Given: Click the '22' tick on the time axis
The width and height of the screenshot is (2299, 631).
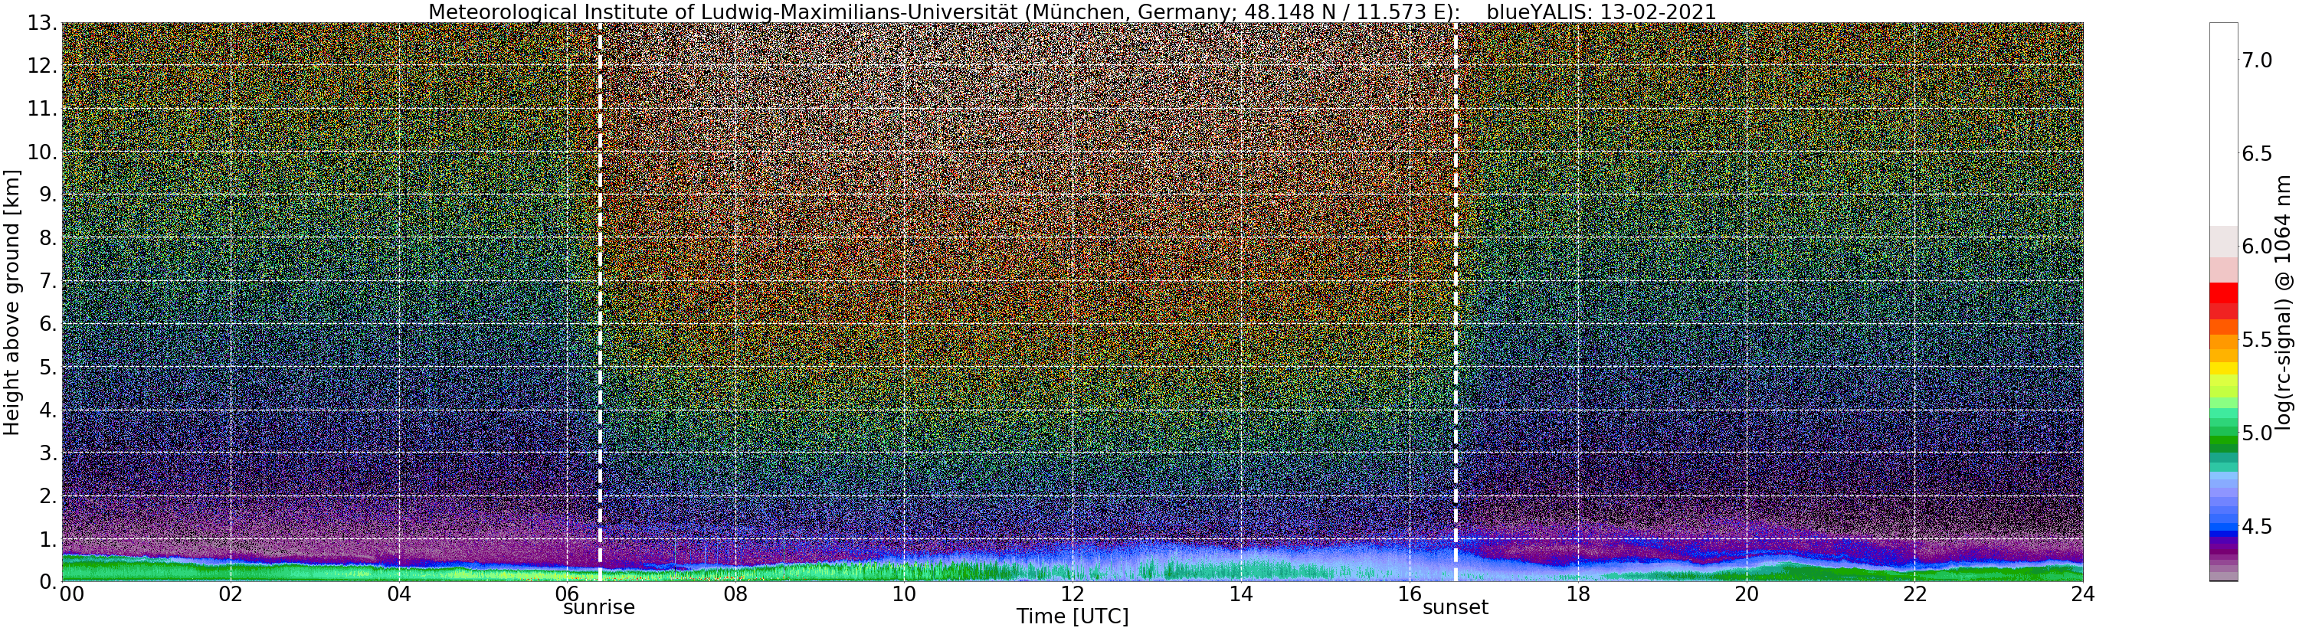Looking at the screenshot, I should tap(1914, 593).
